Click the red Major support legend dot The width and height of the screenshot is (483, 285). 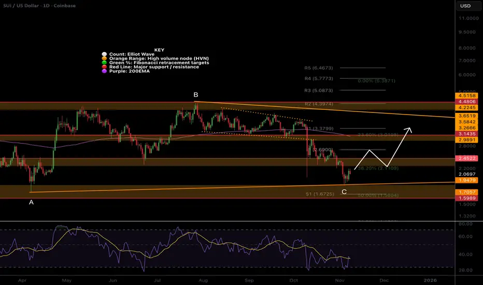click(104, 67)
